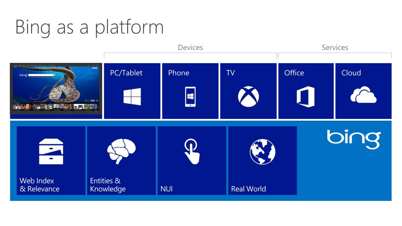
Task: Click the Office label
Action: (294, 73)
